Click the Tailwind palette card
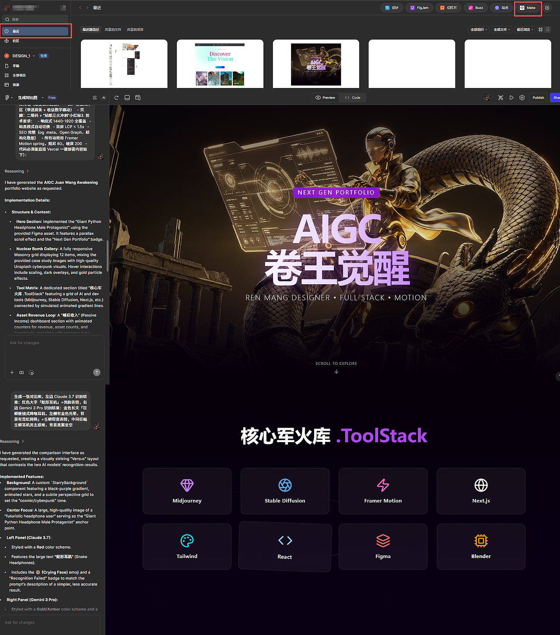The height and width of the screenshot is (635, 560). pyautogui.click(x=187, y=547)
